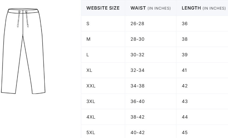
Task: Click the 26-28 waist measurement cell
Action: click(137, 24)
